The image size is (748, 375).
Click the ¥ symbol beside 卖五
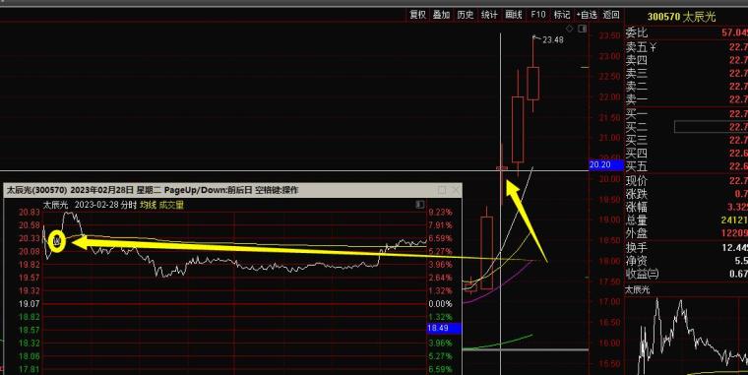pos(653,47)
